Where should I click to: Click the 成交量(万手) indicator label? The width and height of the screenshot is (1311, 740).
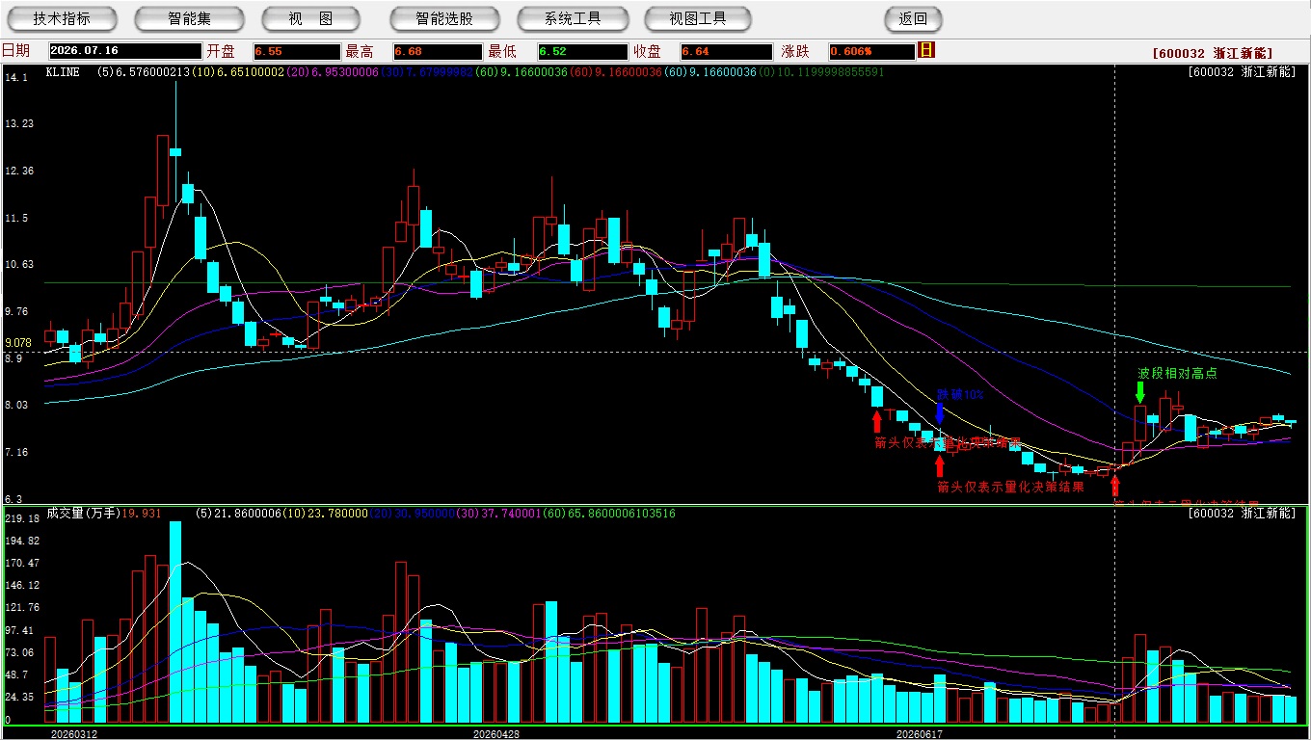pyautogui.click(x=82, y=514)
